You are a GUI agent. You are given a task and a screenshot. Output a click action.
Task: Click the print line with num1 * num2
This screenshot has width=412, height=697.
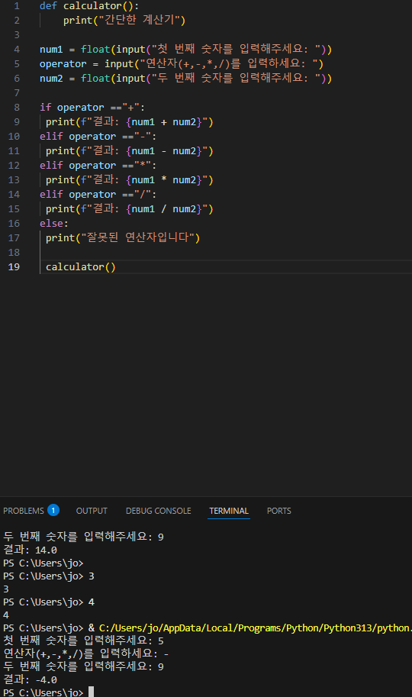(x=130, y=179)
